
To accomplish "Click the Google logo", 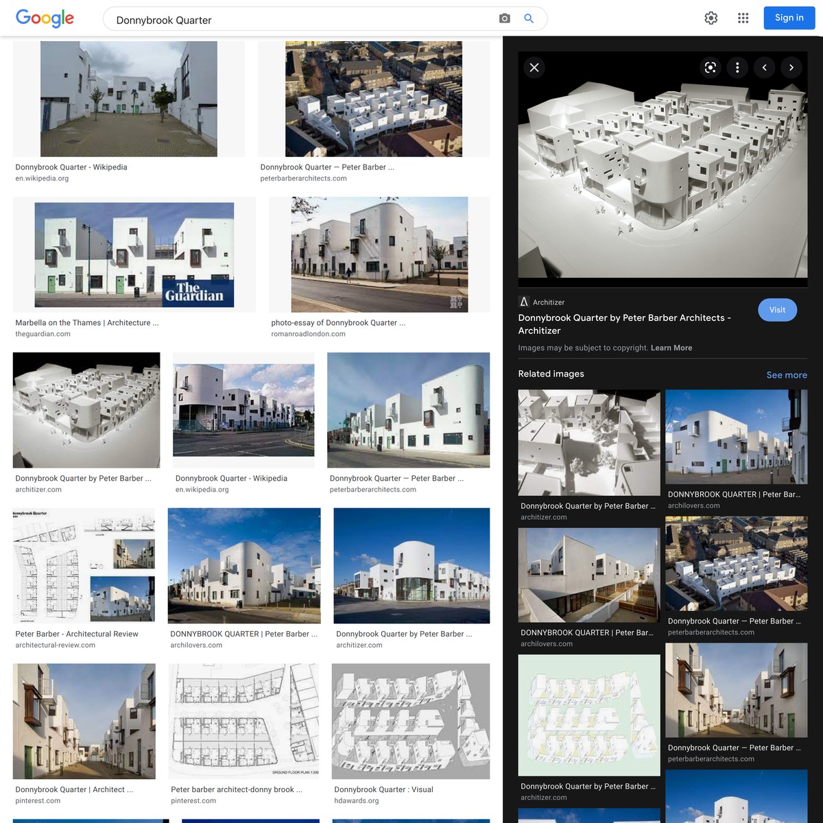I will (44, 19).
